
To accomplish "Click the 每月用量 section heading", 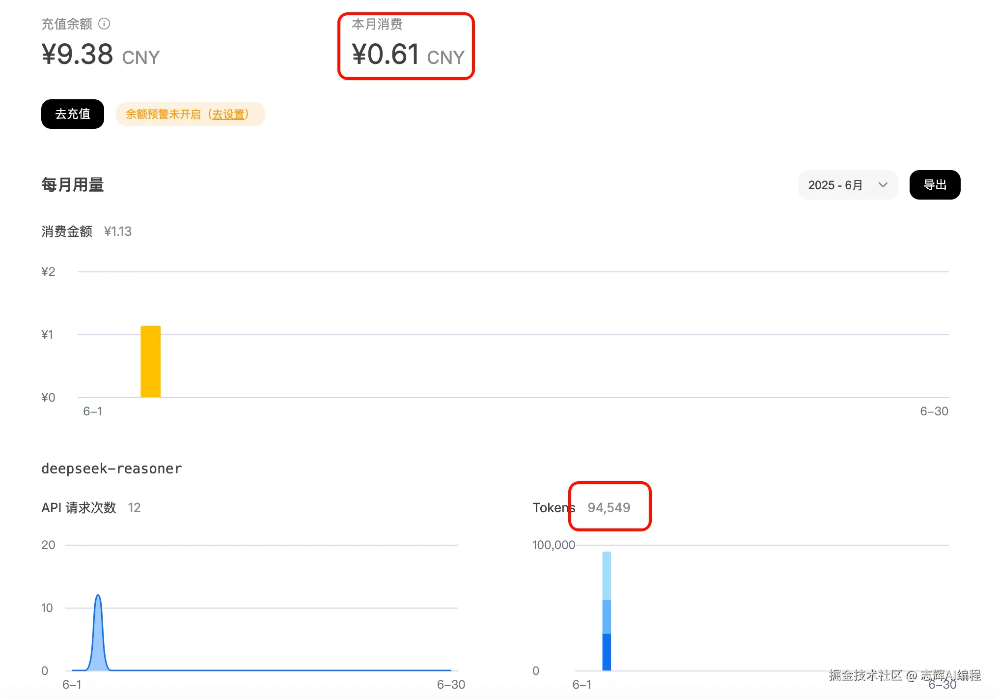I will click(73, 185).
